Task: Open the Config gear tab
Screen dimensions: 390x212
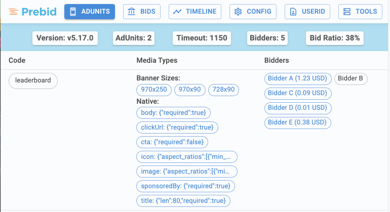Action: tap(253, 12)
